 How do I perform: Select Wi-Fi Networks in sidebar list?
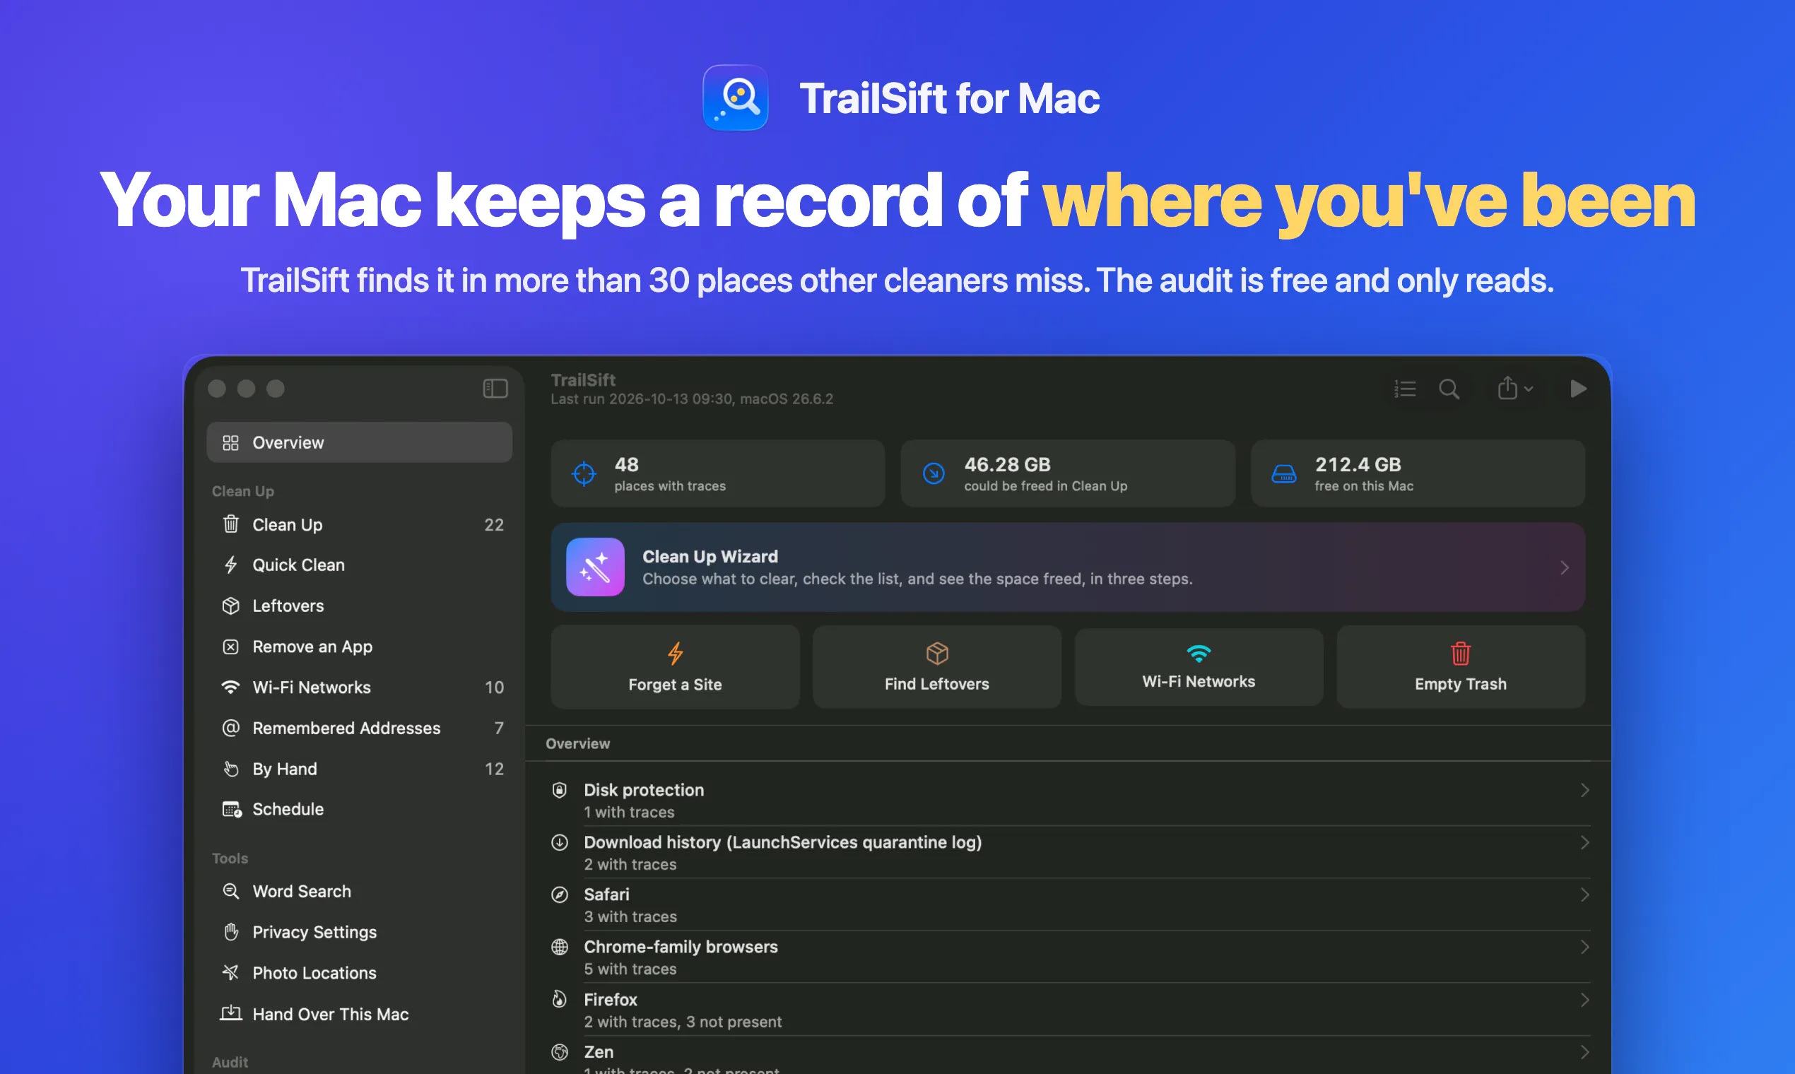tap(359, 688)
